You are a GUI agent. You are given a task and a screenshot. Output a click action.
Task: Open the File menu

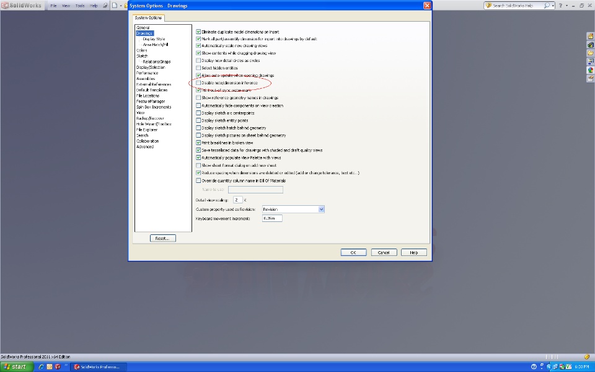53,6
